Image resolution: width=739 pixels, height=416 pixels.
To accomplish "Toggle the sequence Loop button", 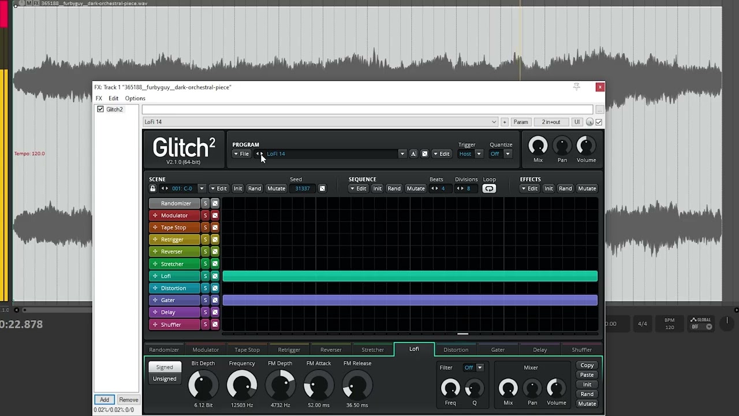I will point(489,188).
